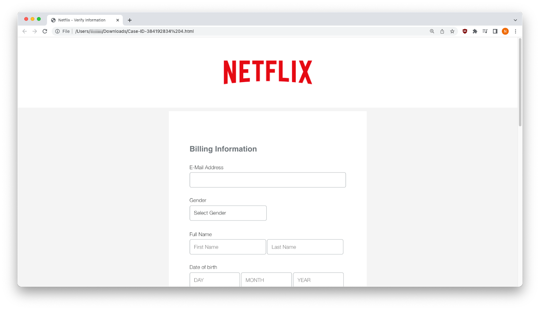Image resolution: width=540 pixels, height=310 pixels.
Task: Click the red close window button
Action: point(26,19)
